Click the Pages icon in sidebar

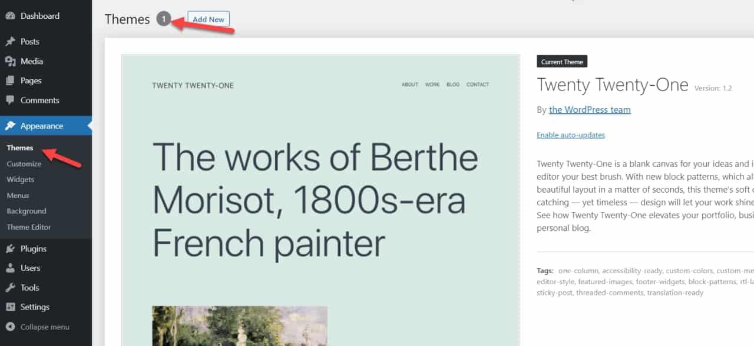pos(10,80)
